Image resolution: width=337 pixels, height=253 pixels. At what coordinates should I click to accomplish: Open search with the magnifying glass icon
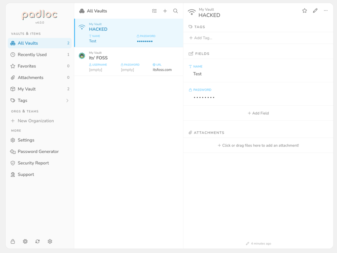[x=176, y=11]
